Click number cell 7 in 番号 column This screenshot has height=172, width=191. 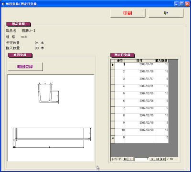pyautogui.click(x=120, y=110)
